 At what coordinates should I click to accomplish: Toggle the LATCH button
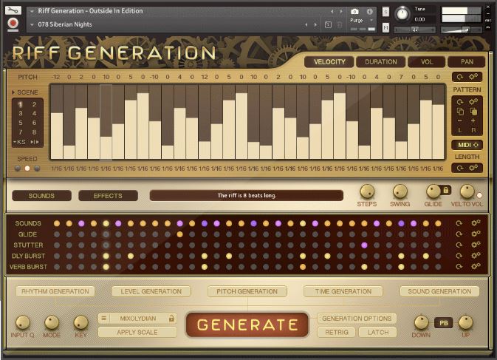tap(378, 332)
